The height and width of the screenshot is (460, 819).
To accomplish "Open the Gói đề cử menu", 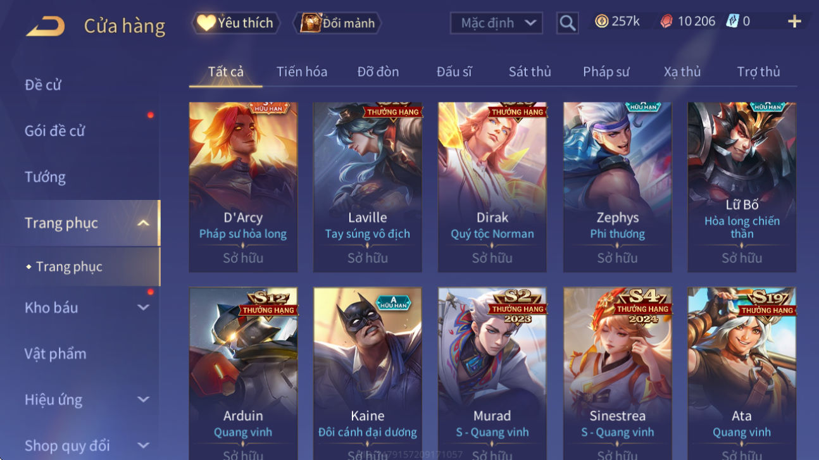I will click(x=54, y=130).
